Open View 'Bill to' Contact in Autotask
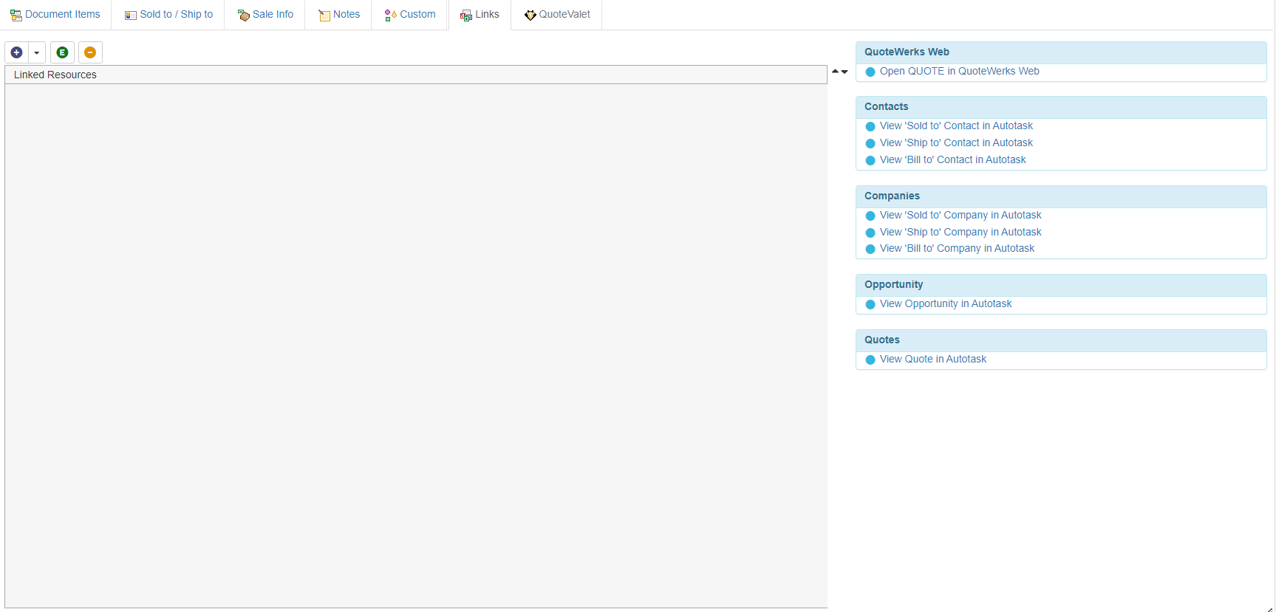Viewport: 1276px width, 612px height. [x=952, y=160]
